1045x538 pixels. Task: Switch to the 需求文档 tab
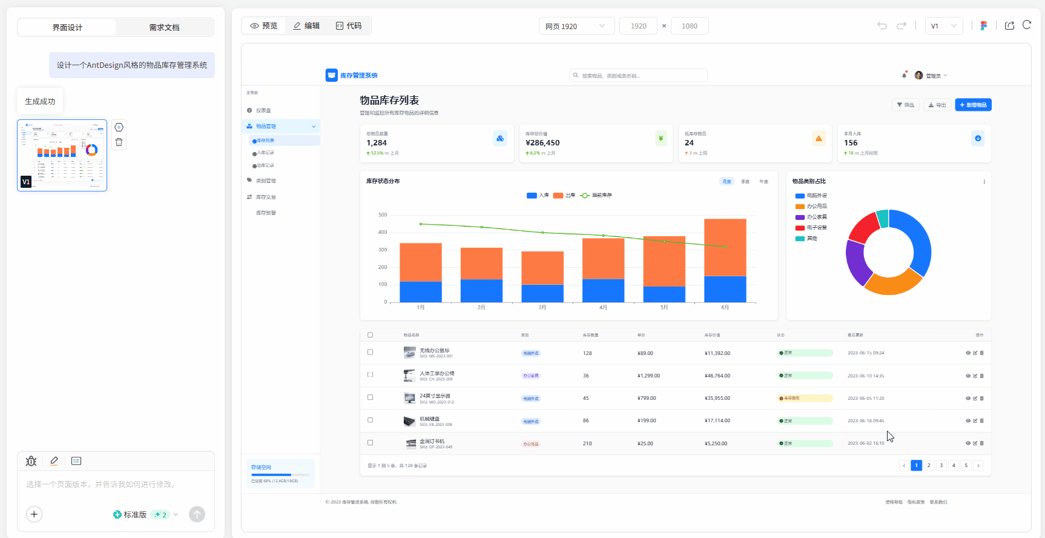[x=164, y=27]
